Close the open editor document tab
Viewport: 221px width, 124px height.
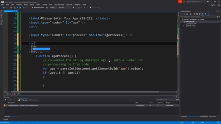pyautogui.click(x=17, y=11)
